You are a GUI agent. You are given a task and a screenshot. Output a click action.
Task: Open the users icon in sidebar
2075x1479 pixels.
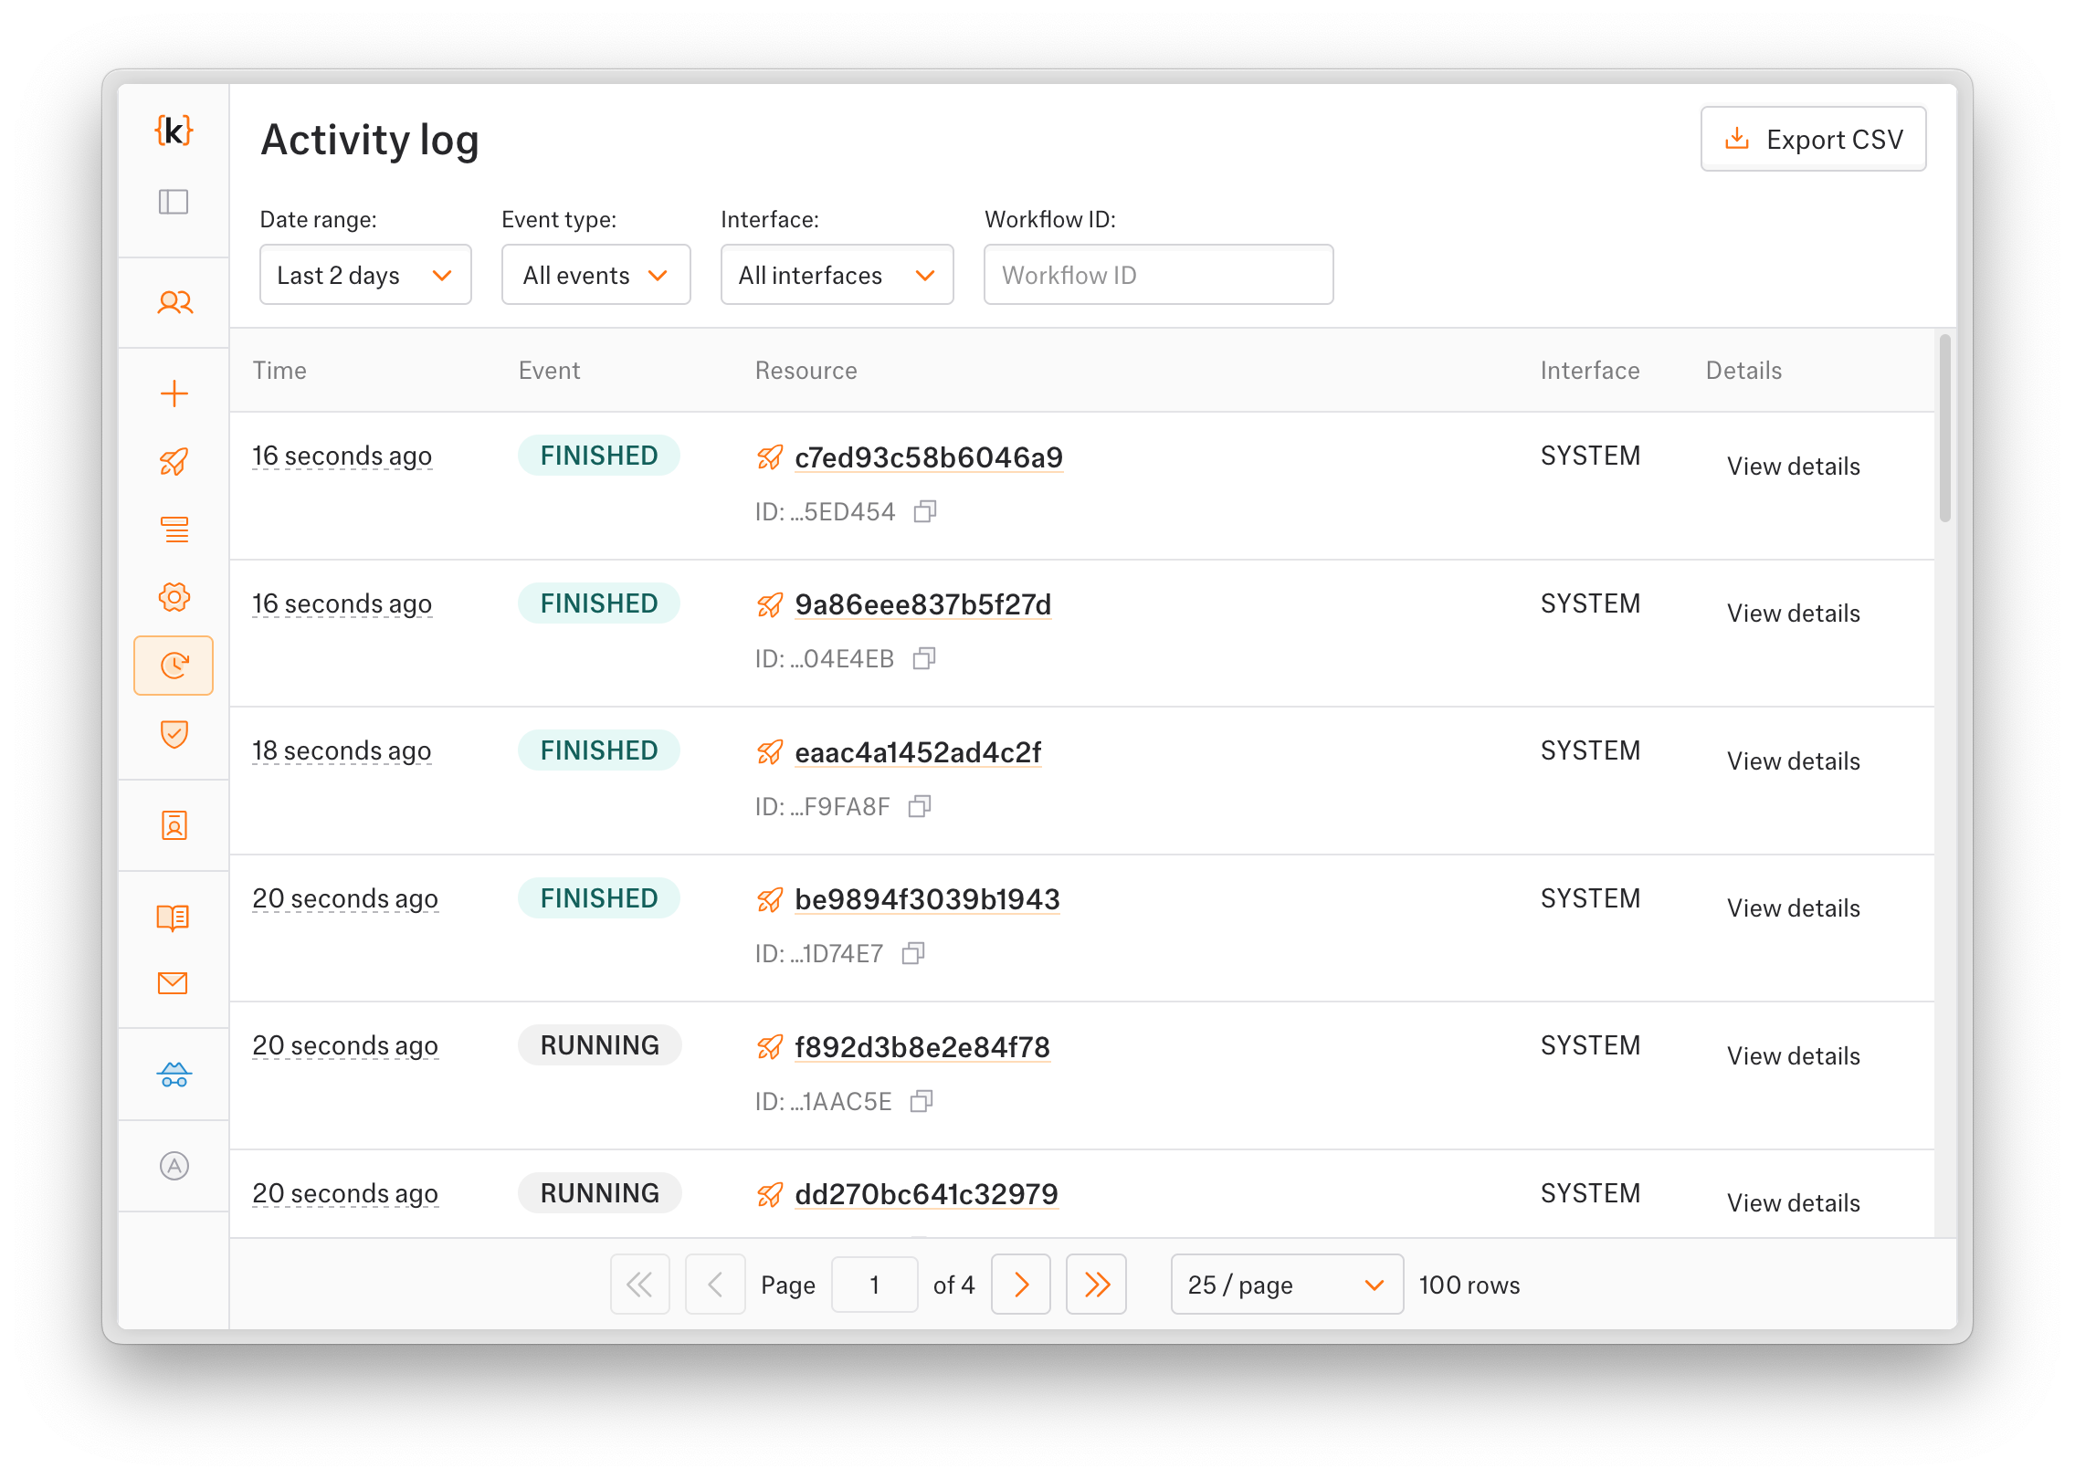(174, 302)
